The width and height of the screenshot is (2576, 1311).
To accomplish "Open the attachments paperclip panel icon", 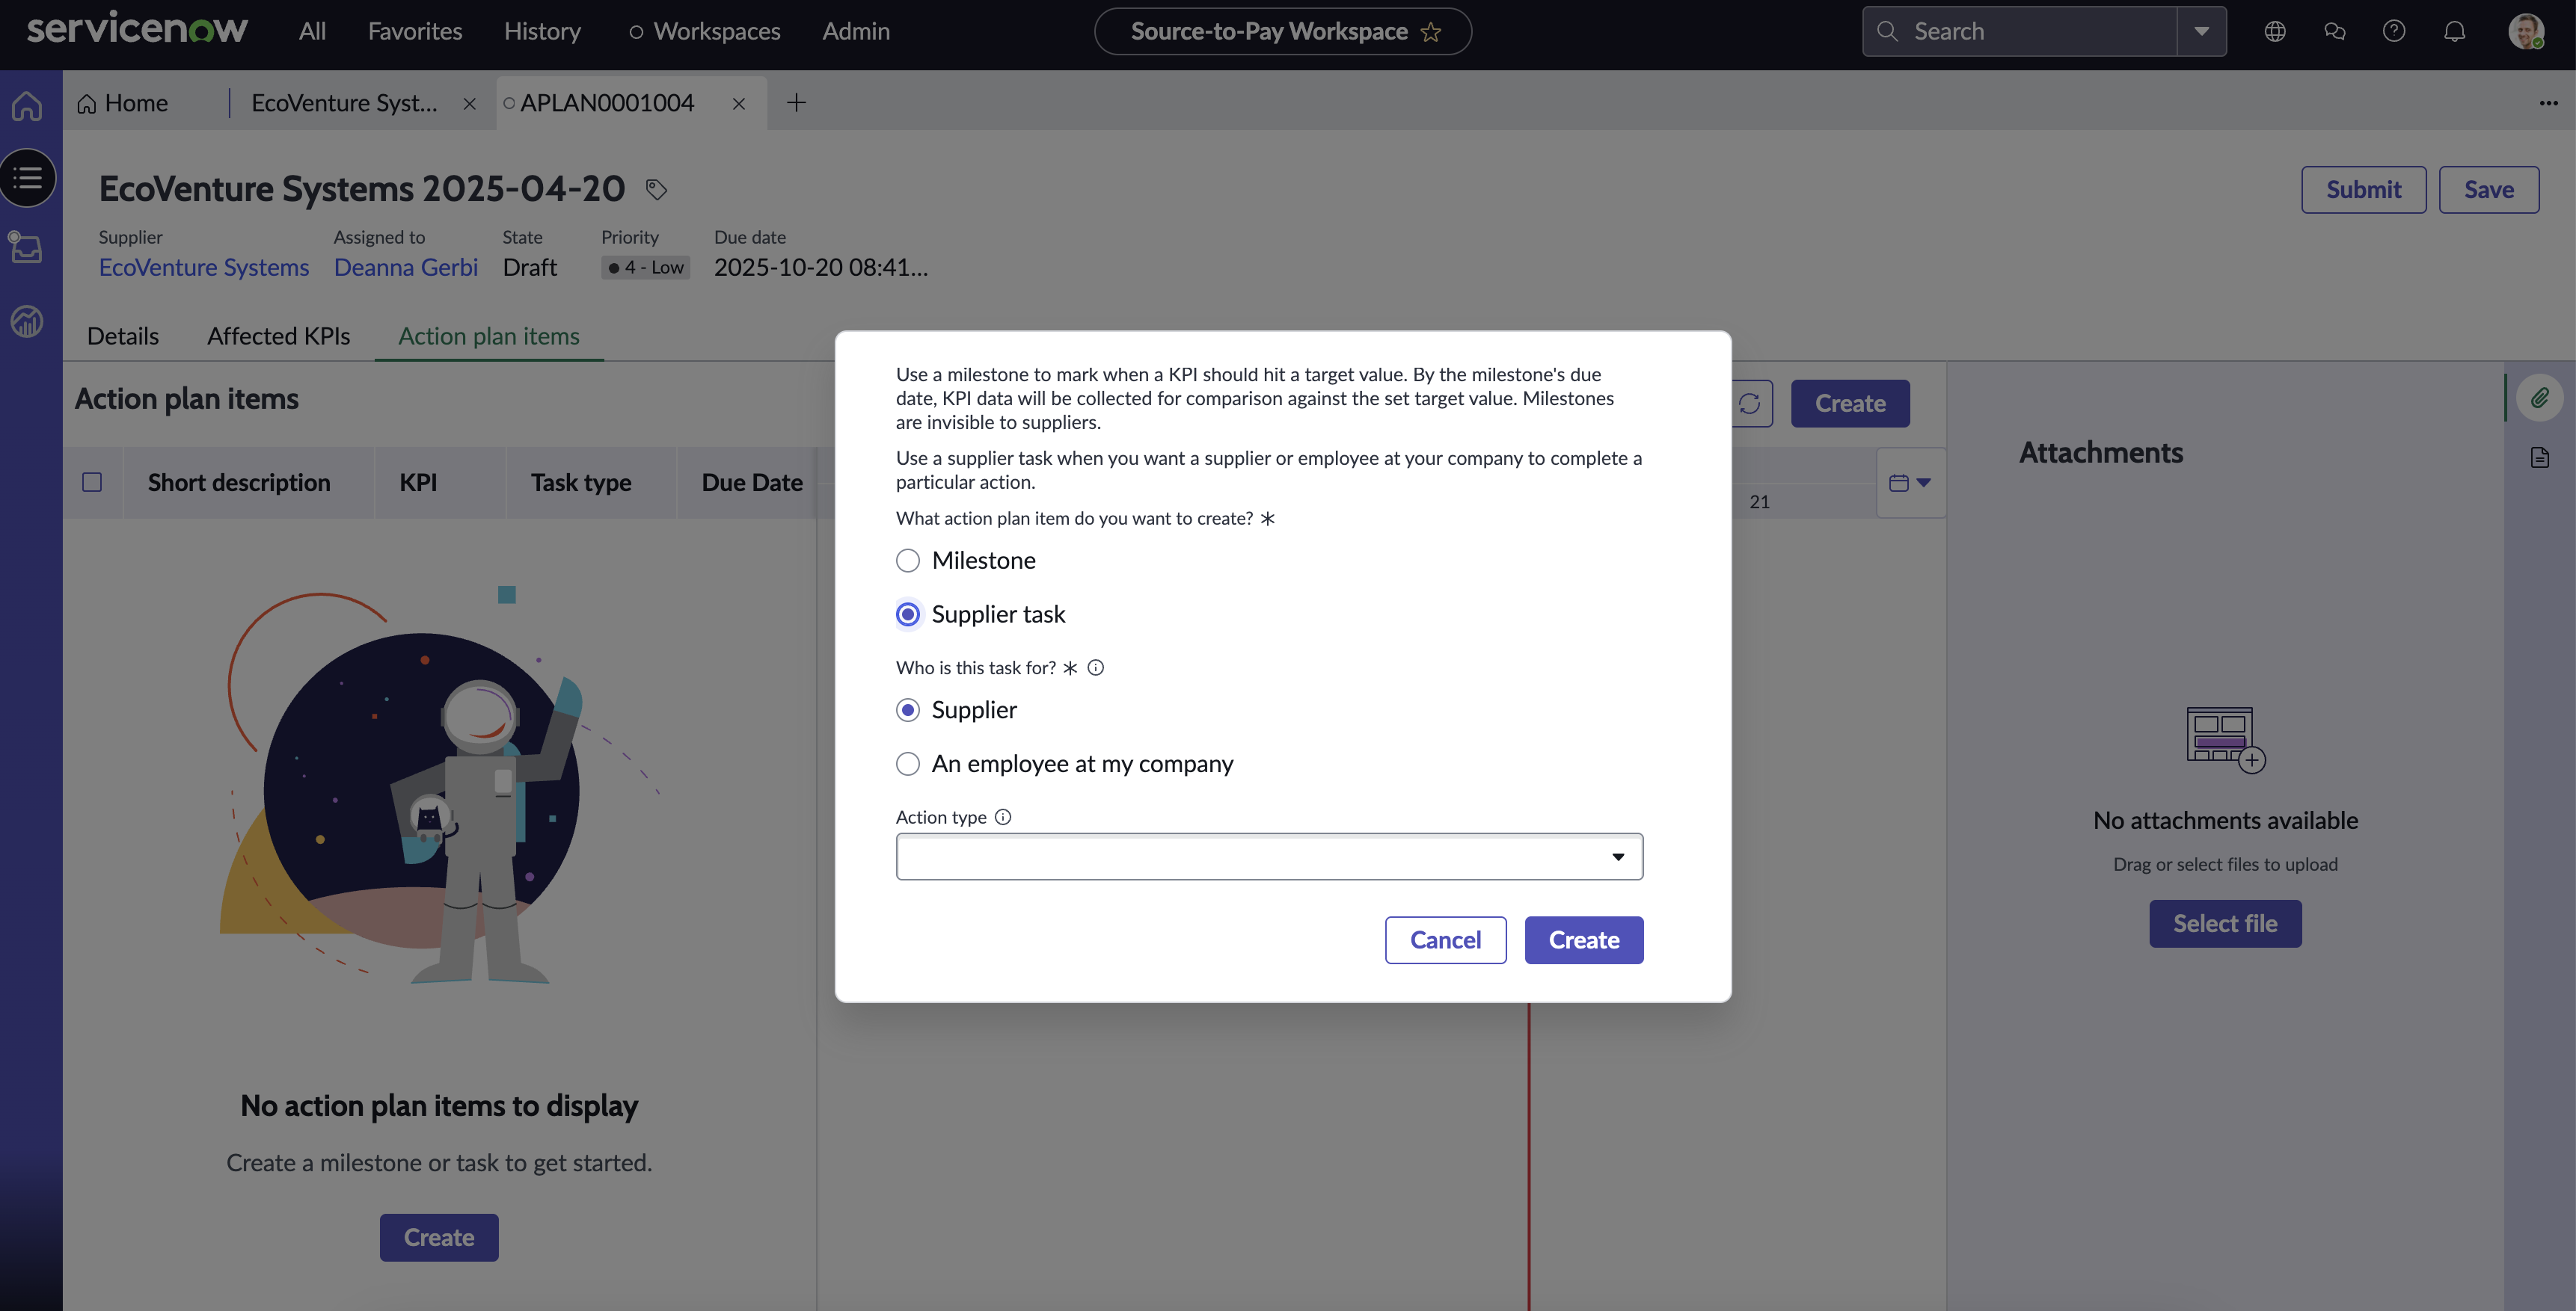I will [x=2540, y=398].
